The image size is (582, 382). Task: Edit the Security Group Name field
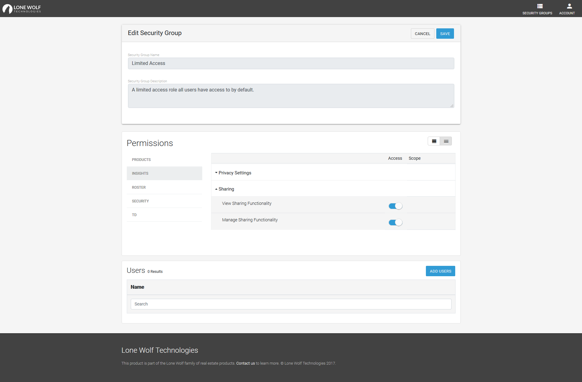[x=291, y=63]
